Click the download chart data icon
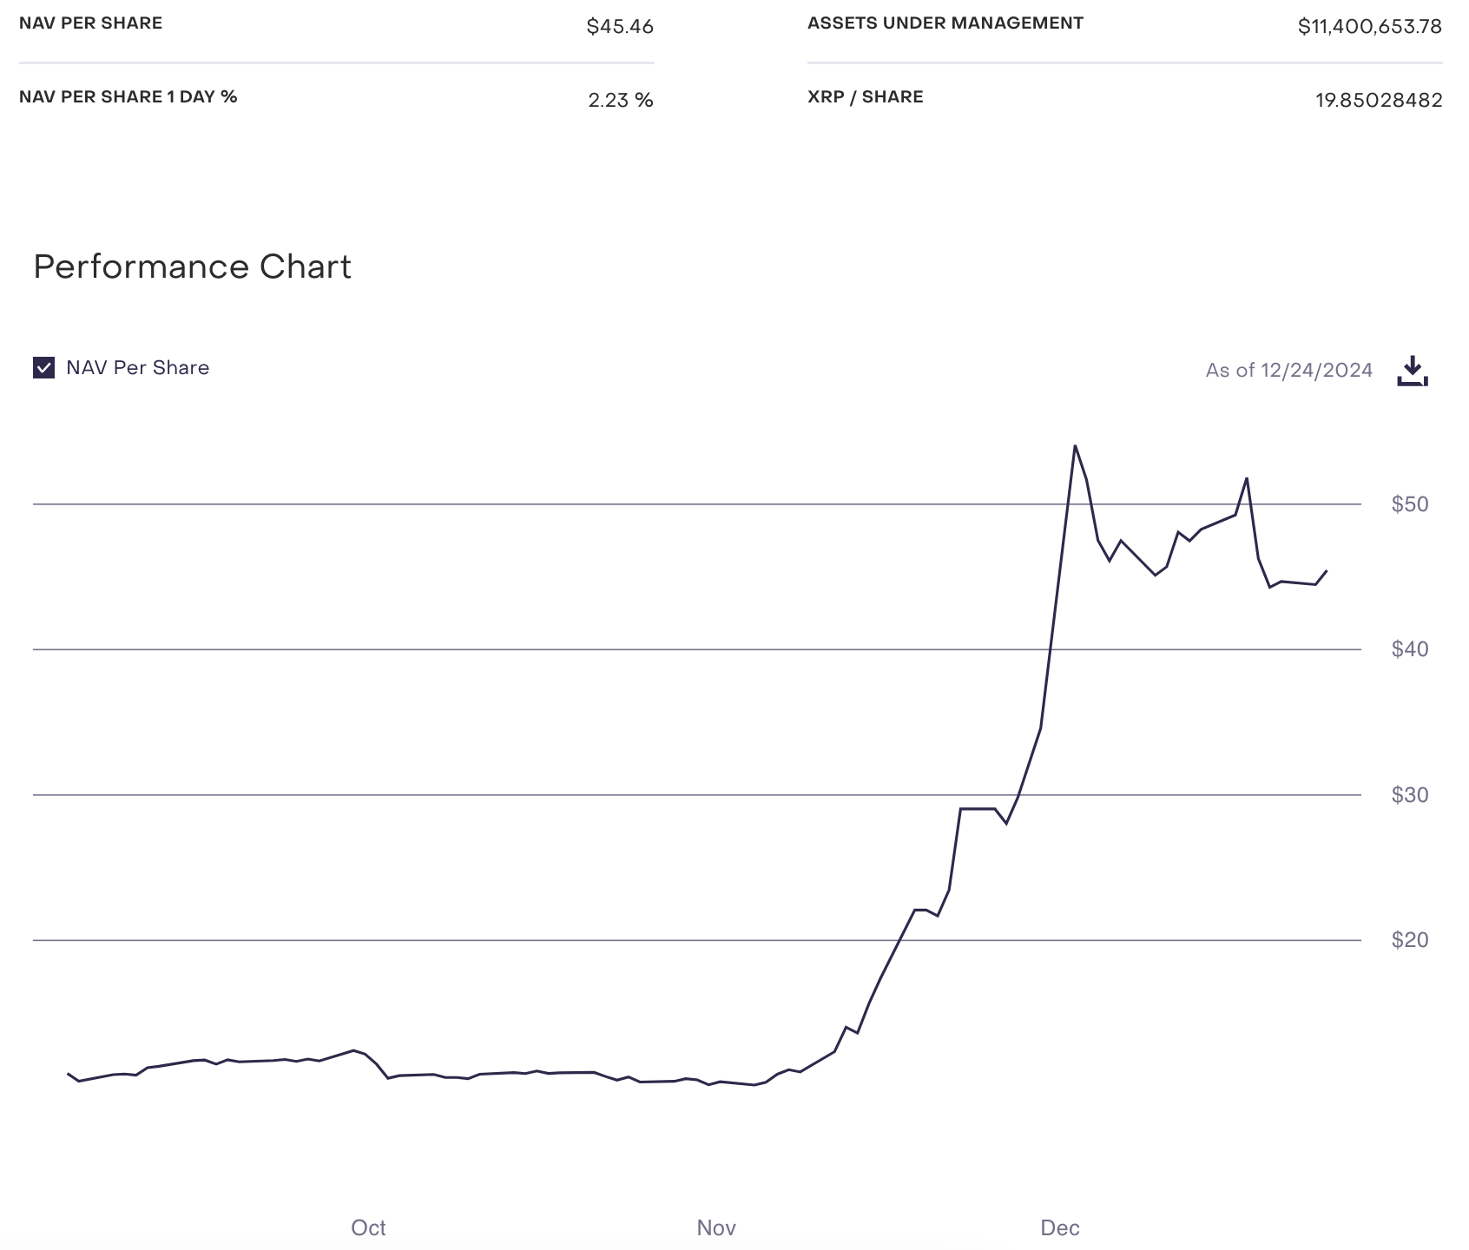This screenshot has height=1250, width=1469. [1413, 371]
